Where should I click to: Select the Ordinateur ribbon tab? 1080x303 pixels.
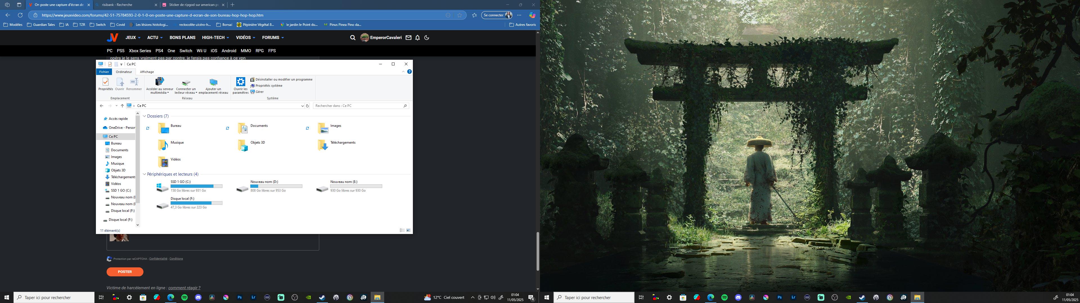click(x=124, y=72)
